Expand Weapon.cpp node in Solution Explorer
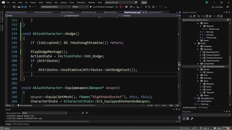The height and width of the screenshot is (130, 232). [203, 29]
